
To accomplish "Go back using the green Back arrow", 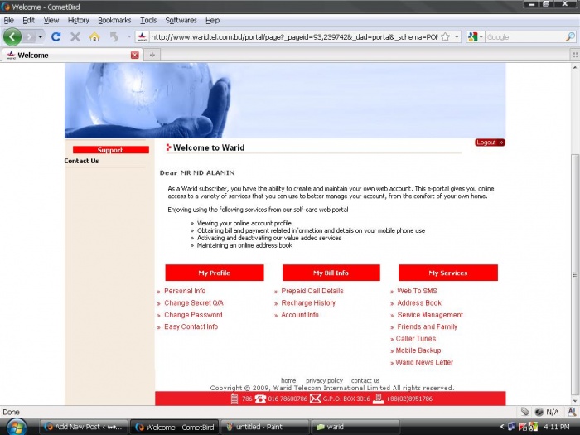I will 12,36.
